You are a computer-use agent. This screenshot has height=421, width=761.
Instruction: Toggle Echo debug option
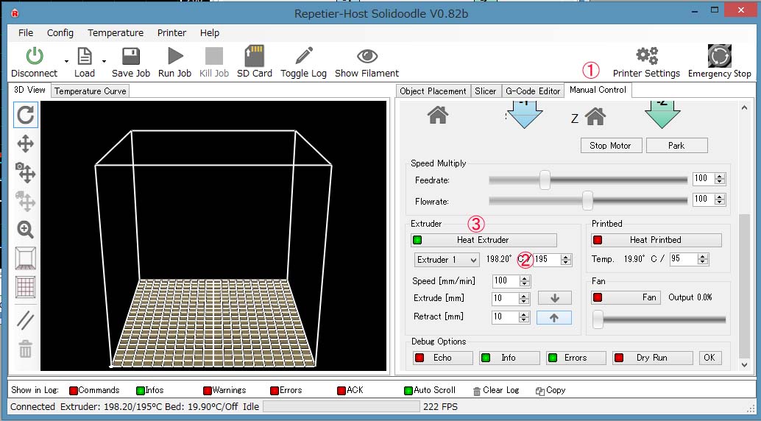tap(442, 358)
